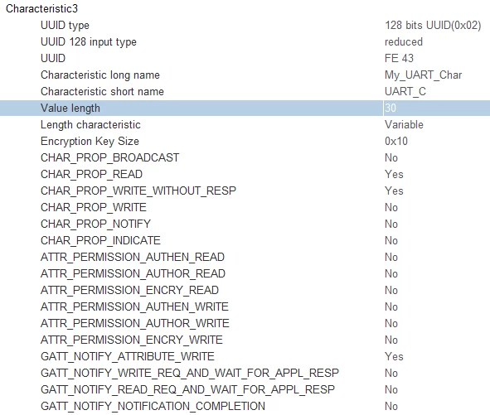Select ATTR_PERMISSION_AUTHEN_READ label
The width and height of the screenshot is (490, 415).
pyautogui.click(x=133, y=257)
